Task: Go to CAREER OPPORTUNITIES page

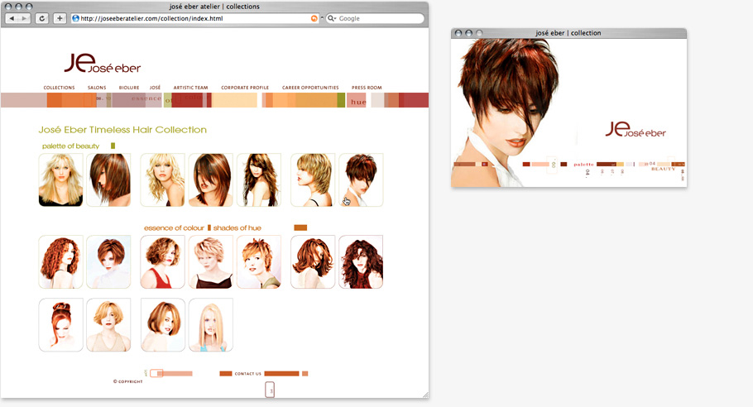Action: (310, 88)
